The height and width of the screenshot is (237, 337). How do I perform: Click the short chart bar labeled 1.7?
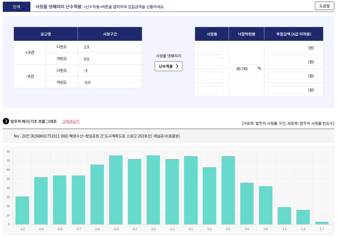[x=322, y=223]
